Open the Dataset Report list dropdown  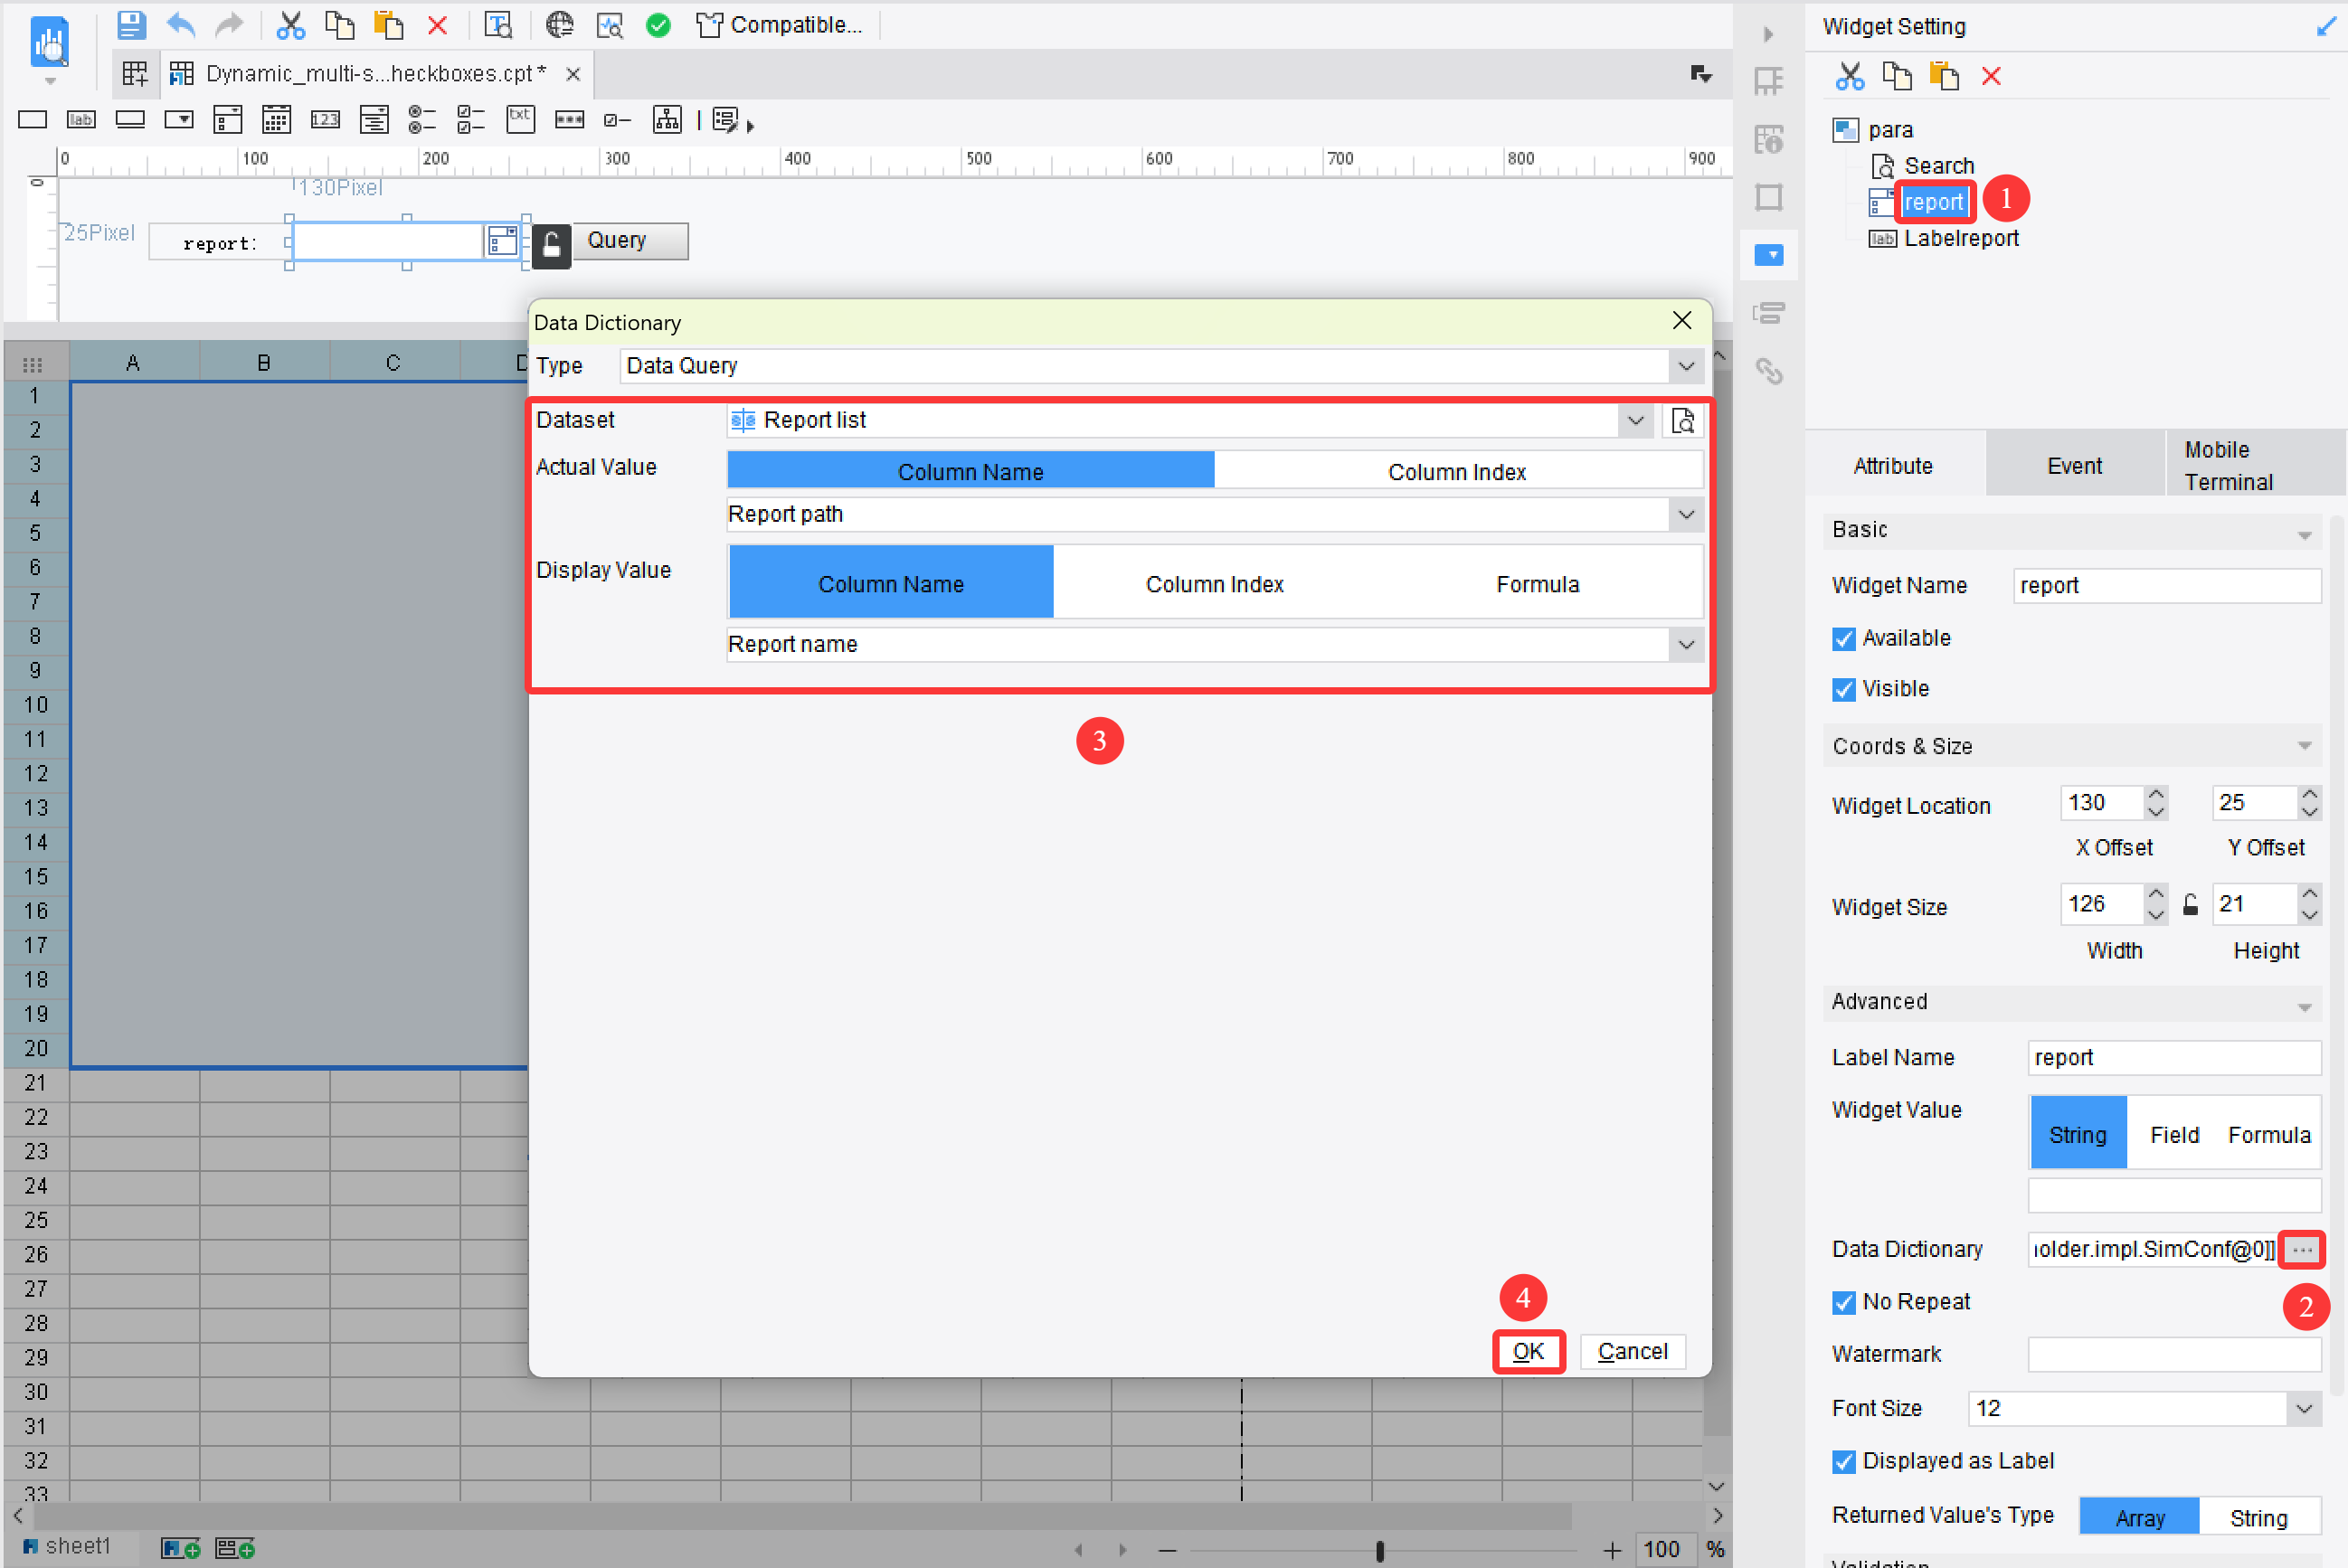pos(1636,421)
